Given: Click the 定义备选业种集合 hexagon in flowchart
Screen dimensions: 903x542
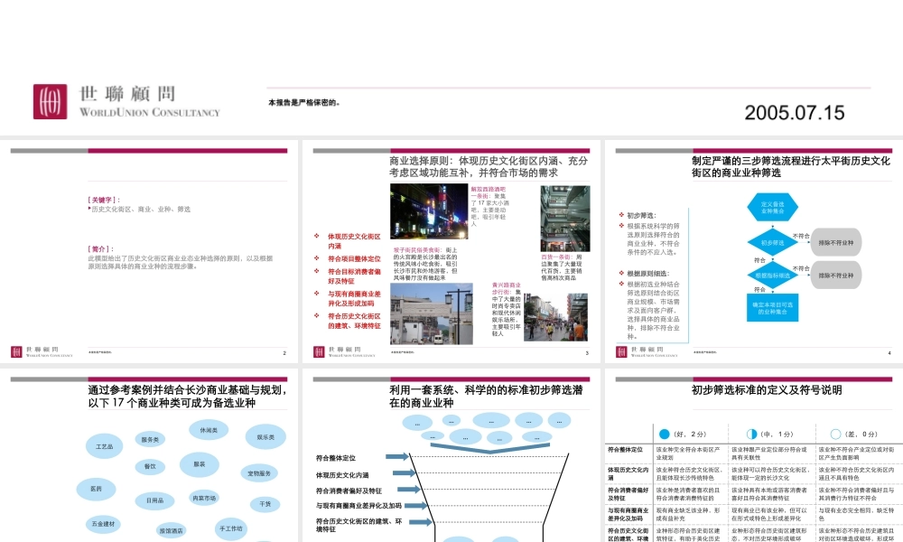Looking at the screenshot, I should [x=772, y=208].
